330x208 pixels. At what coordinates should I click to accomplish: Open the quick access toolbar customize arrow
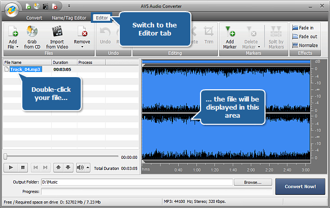pos(69,6)
